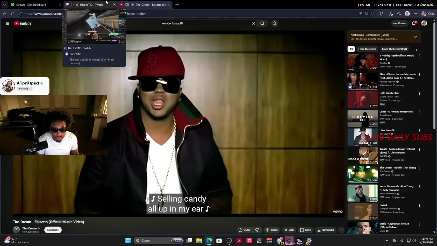The width and height of the screenshot is (437, 246).
Task: Click the Ask button
Action: coord(289,230)
